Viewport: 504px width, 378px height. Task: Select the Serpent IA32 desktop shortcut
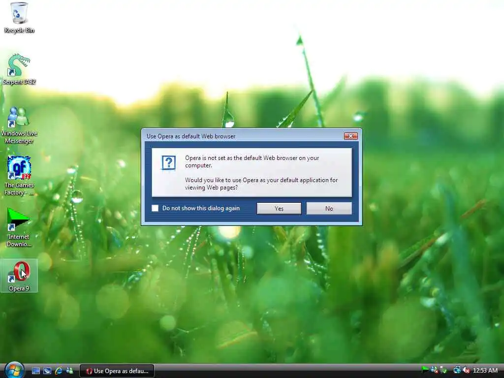19,69
